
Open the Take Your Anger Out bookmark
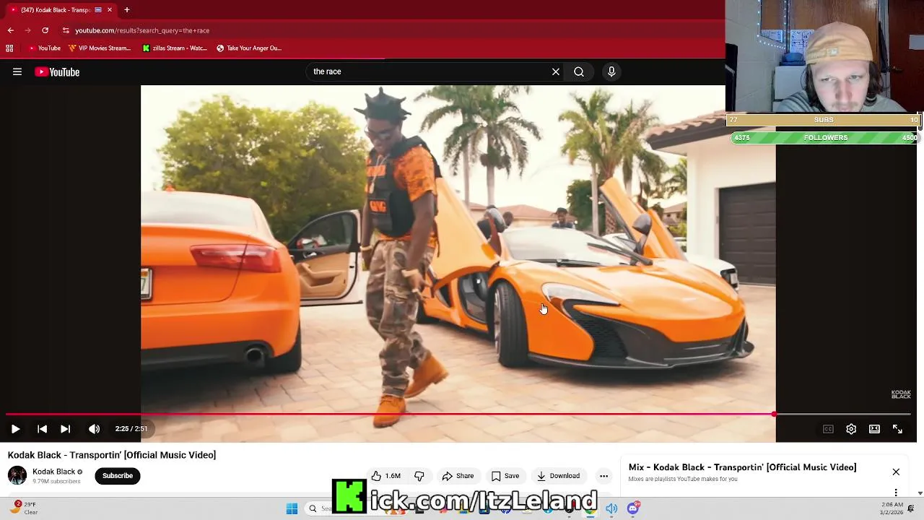pyautogui.click(x=249, y=48)
